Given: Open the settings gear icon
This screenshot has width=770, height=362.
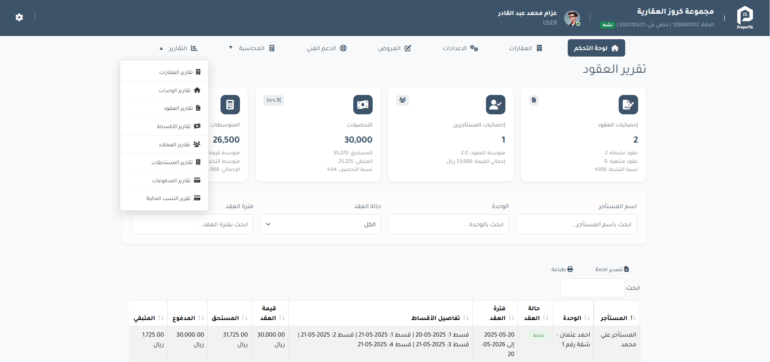Looking at the screenshot, I should (19, 17).
